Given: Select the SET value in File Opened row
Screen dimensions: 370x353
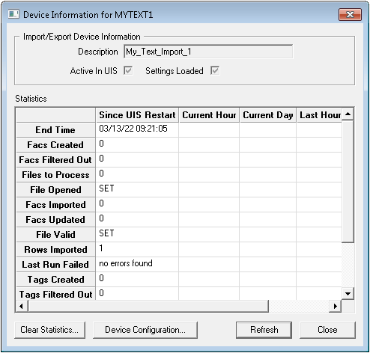Looking at the screenshot, I should pos(137,189).
